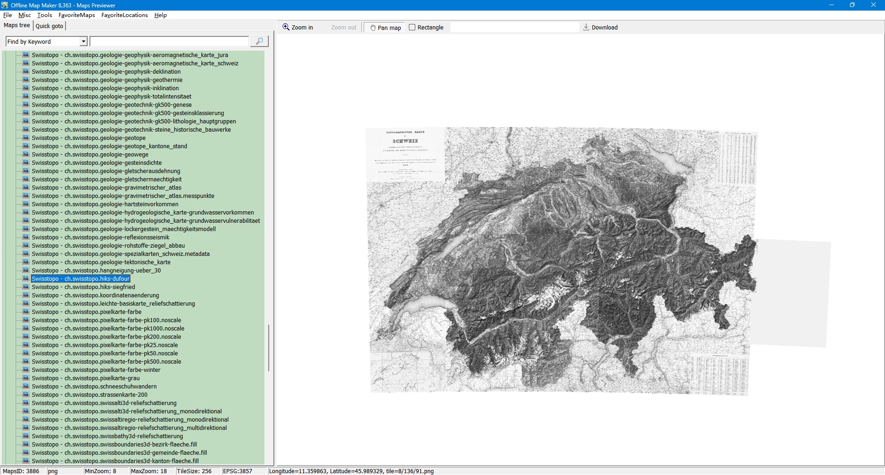Switch to the Quick goto tab

[49, 26]
